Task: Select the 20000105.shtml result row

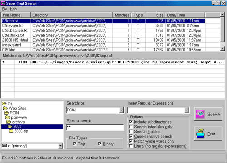Action: coord(103,40)
